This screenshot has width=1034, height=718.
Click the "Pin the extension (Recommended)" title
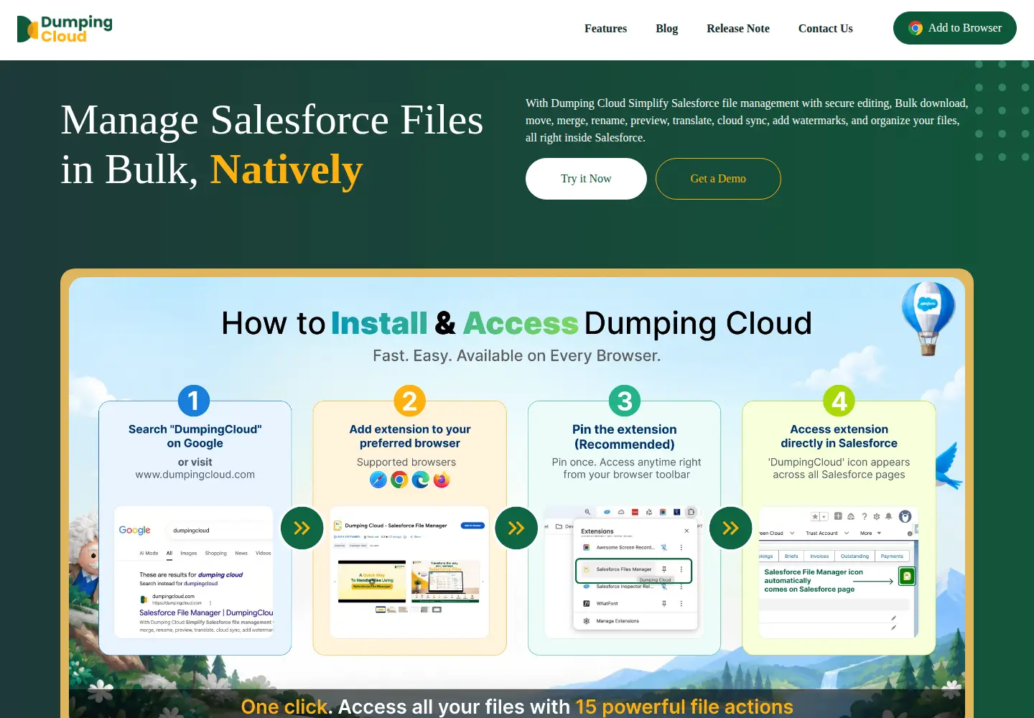[625, 437]
